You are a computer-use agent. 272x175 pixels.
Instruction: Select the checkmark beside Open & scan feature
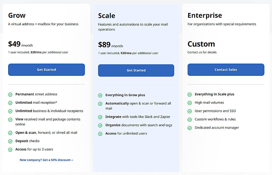10,133
